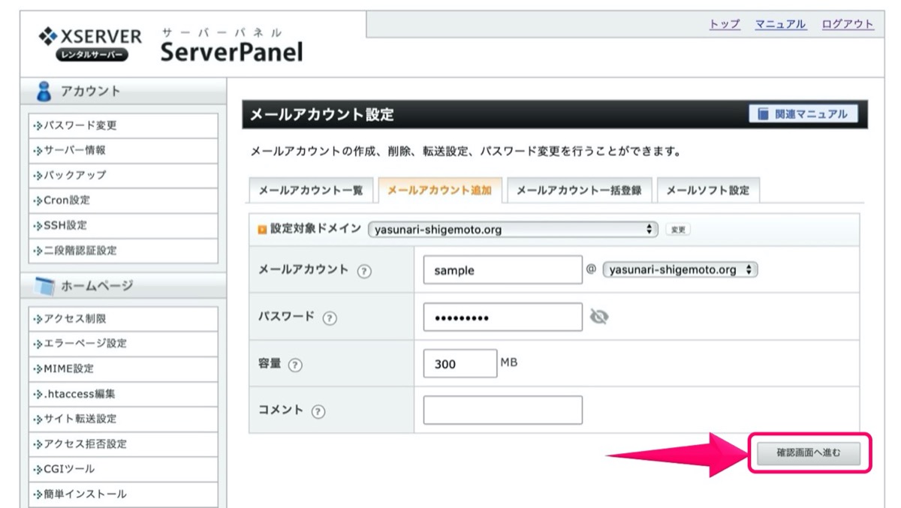Open 二段階認証設定 in the sidebar

[x=123, y=251]
